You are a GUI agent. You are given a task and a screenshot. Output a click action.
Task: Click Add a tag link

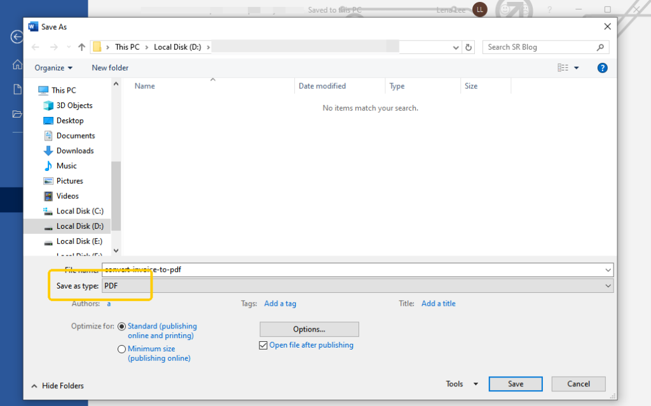click(280, 304)
